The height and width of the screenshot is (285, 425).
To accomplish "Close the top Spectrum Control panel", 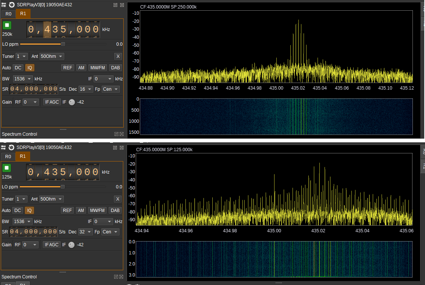I will click(122, 134).
